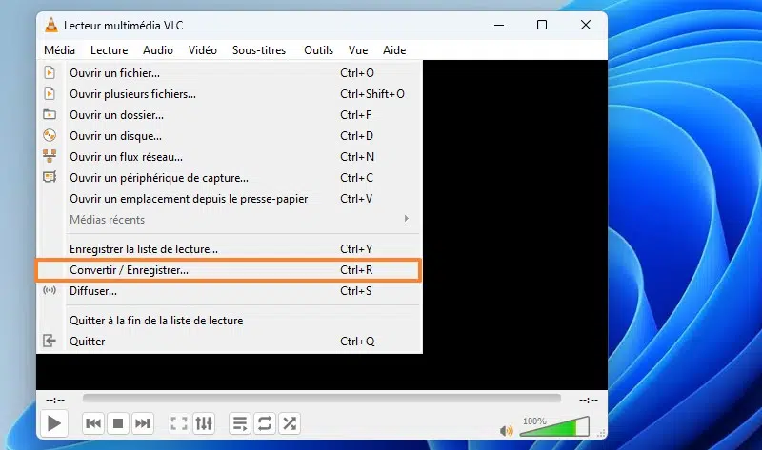This screenshot has width=762, height=450.
Task: Adjust the volume slider at 100%
Action: coord(554,426)
